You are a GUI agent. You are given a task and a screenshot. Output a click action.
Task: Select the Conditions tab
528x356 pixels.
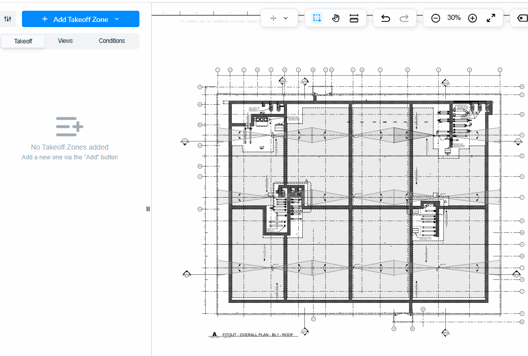pyautogui.click(x=112, y=41)
